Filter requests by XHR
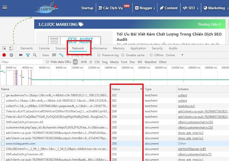This screenshot has width=229, height=161. [84, 62]
